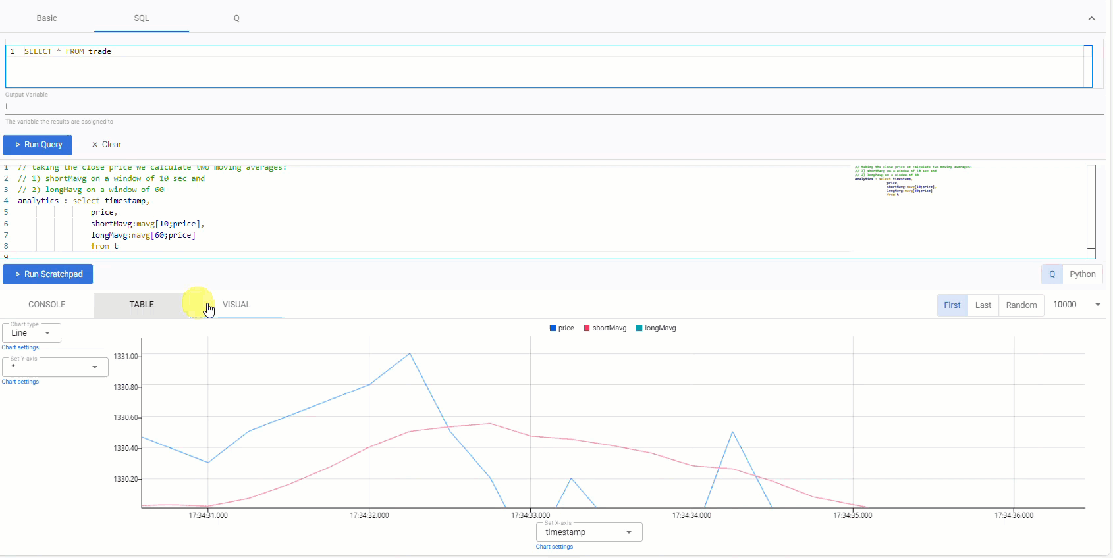Open the Chart type Line dropdown
Image resolution: width=1113 pixels, height=558 pixels.
click(32, 333)
